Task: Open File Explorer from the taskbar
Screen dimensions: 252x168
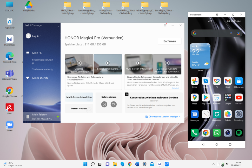Action: [115, 164]
